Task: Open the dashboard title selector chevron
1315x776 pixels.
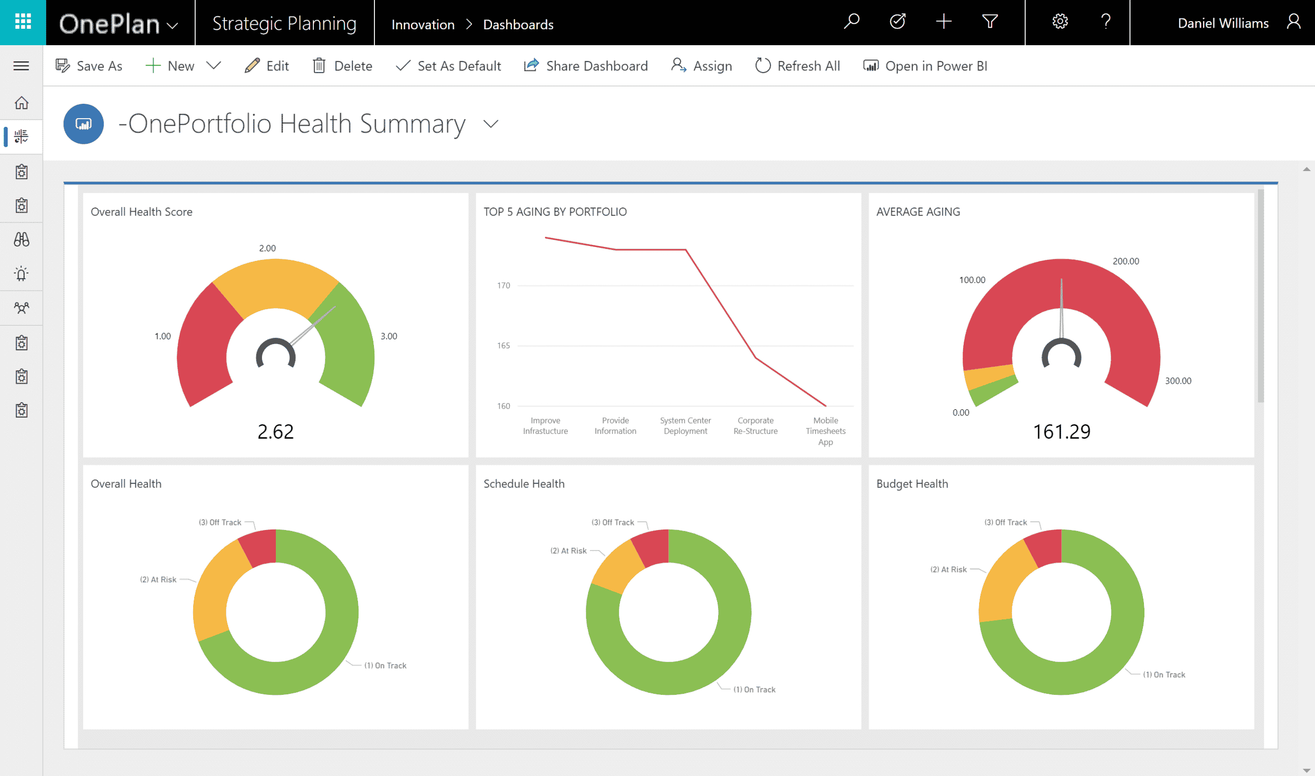Action: pos(491,124)
